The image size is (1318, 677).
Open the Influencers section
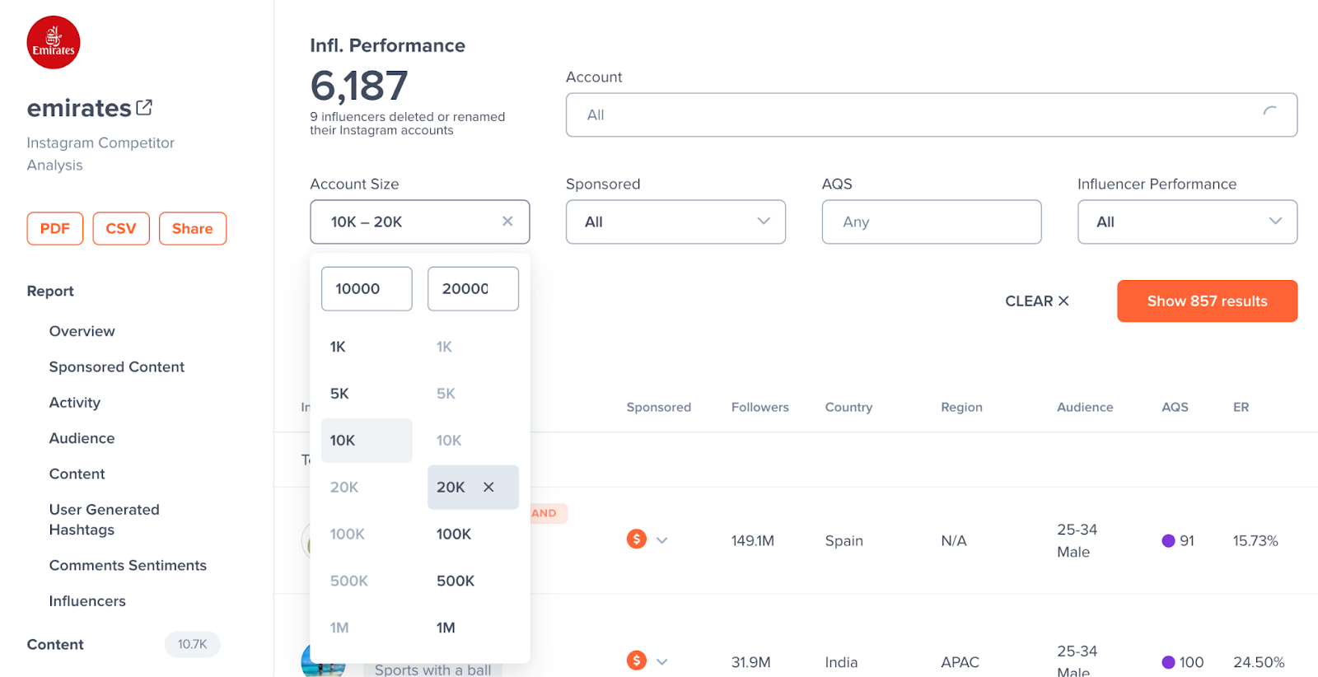coord(87,600)
